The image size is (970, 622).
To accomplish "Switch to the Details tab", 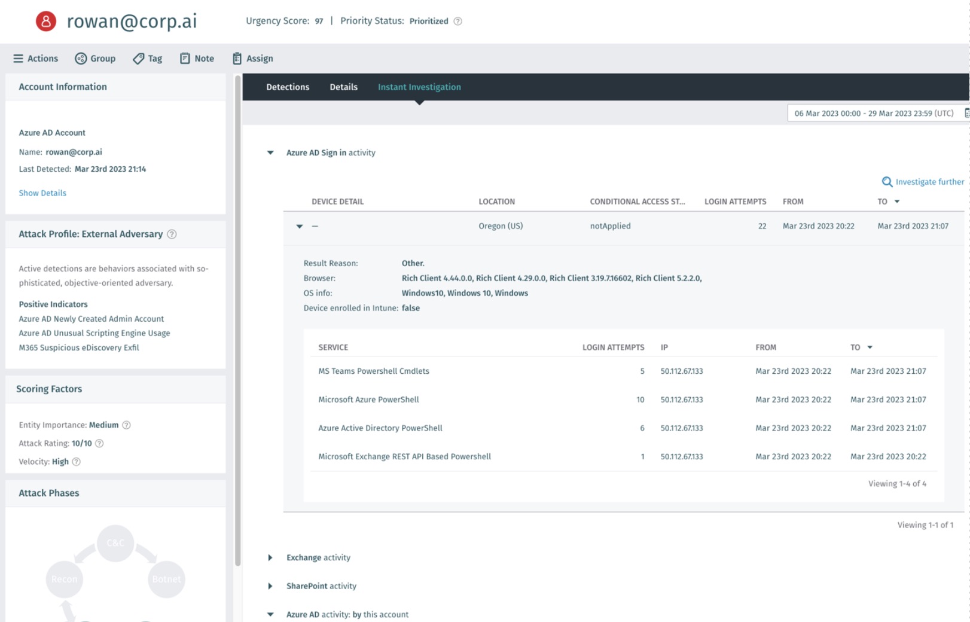I will [344, 87].
